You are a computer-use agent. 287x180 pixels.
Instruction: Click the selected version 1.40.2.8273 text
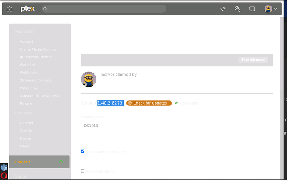coord(110,103)
